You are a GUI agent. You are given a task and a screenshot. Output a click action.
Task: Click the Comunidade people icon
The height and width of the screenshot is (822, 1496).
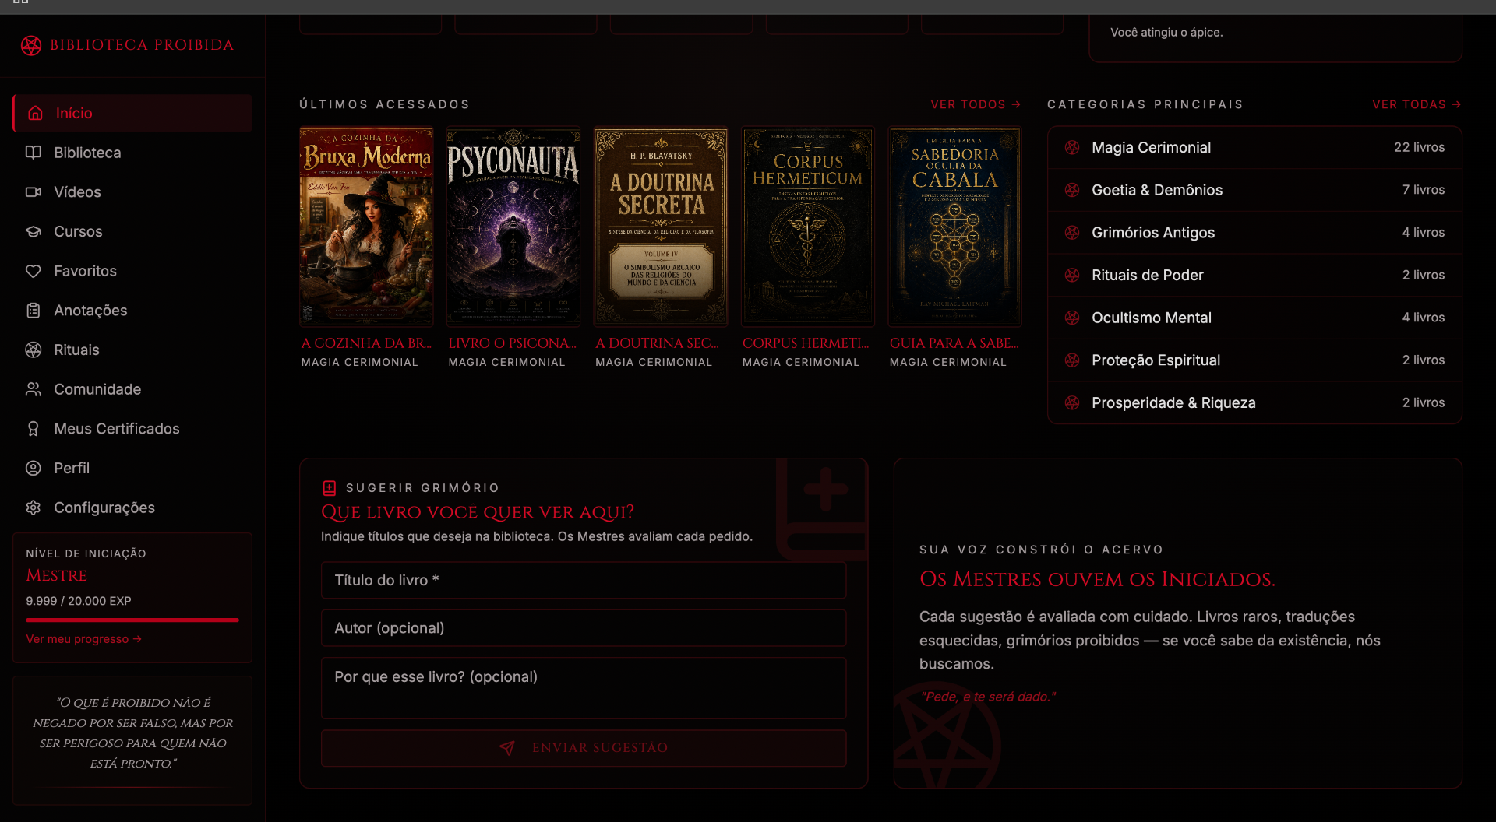click(34, 389)
